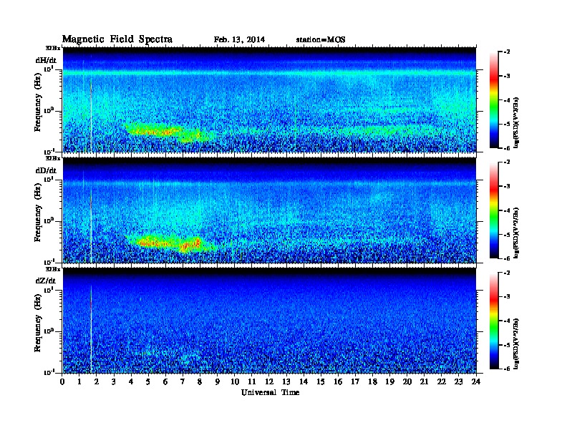Click the "-4" value on the dD/dt color scale
Viewport: 567px width, 438px height.
[x=508, y=210]
